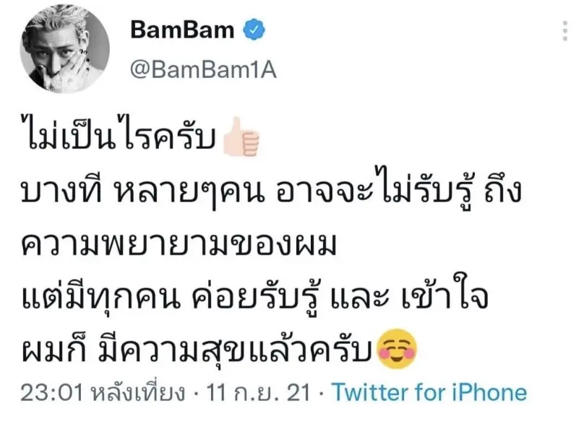
Task: Click the word เข้าใจ
Action: coord(445,296)
